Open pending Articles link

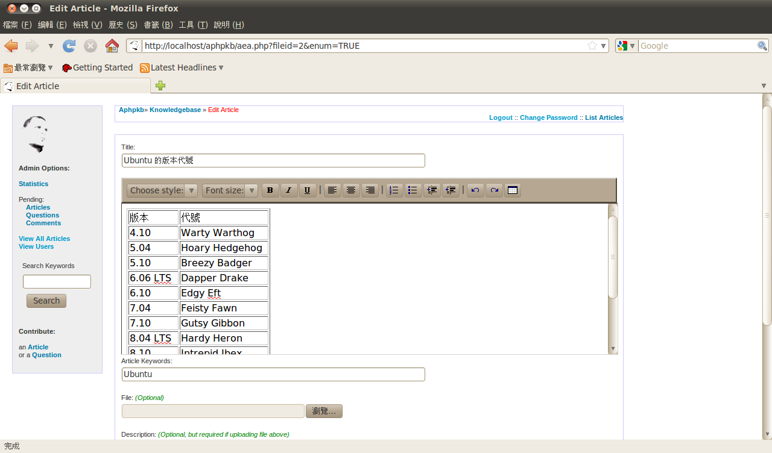(x=38, y=207)
